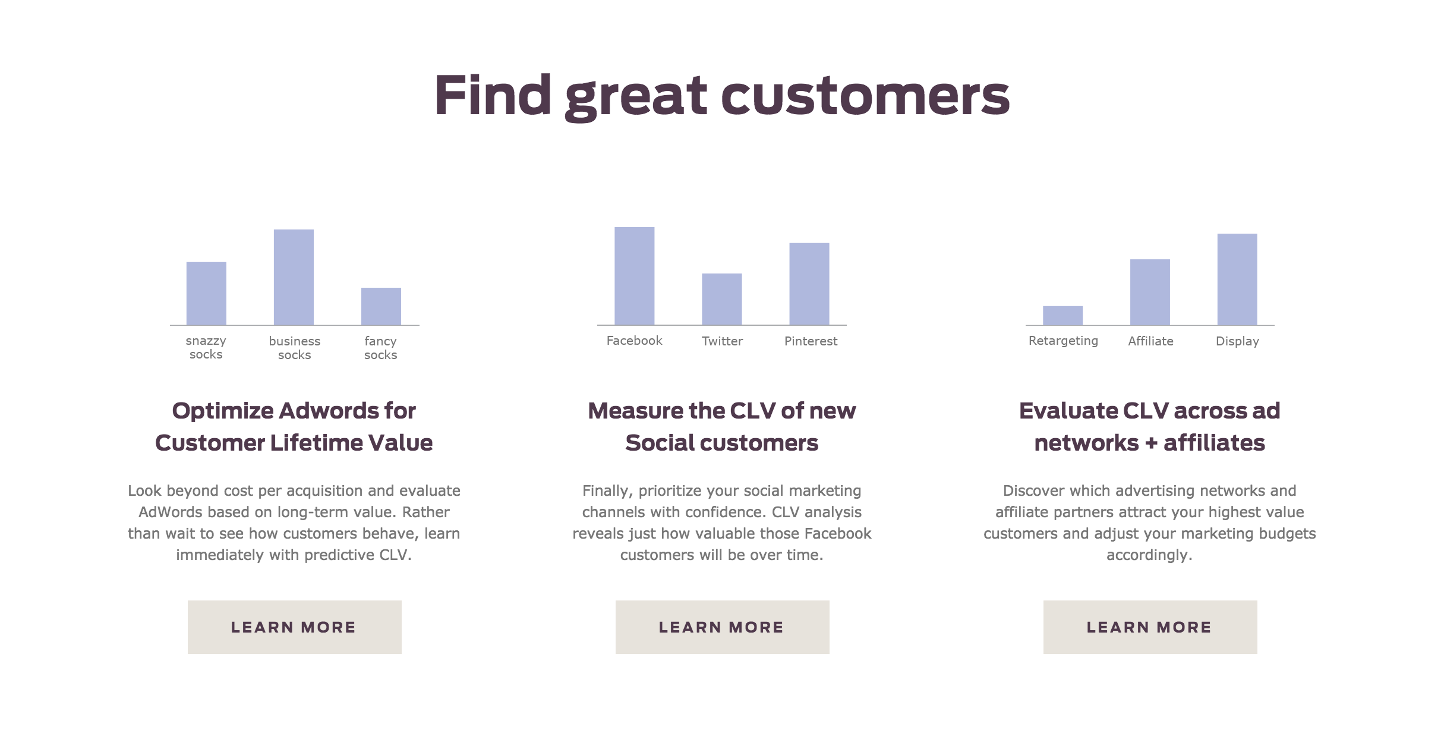This screenshot has width=1444, height=736.
Task: Click the paragraph about advertising networks
Action: (x=1150, y=523)
